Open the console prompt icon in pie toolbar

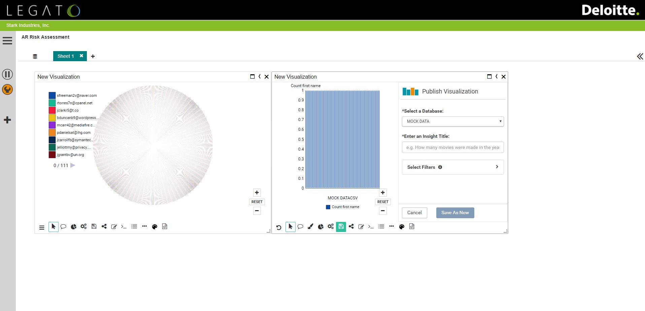[124, 227]
